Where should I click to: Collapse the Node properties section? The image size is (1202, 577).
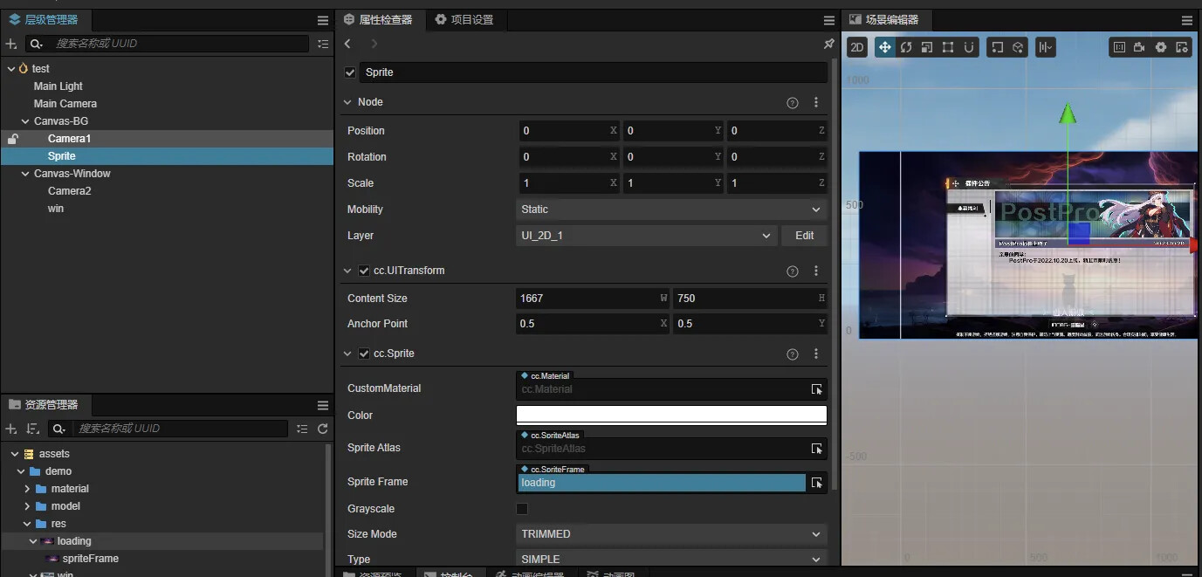point(347,102)
